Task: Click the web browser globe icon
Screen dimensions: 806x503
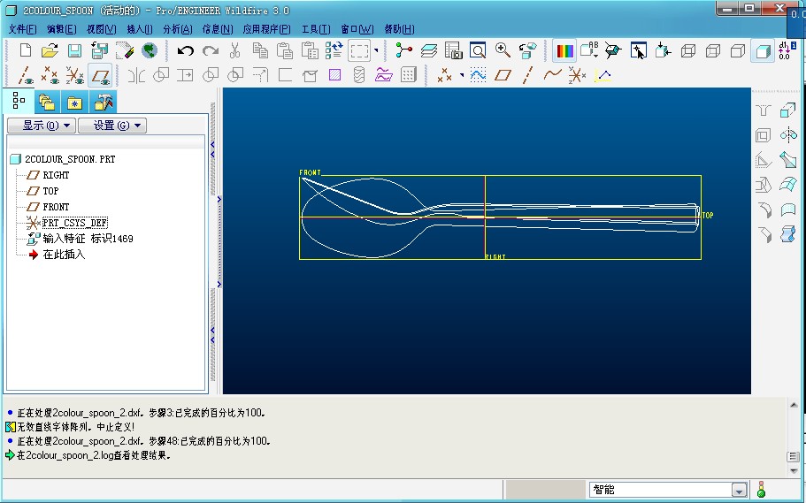Action: (150, 50)
